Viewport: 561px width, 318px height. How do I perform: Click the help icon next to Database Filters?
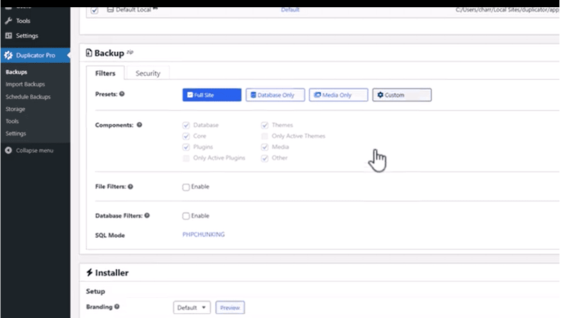coord(147,216)
